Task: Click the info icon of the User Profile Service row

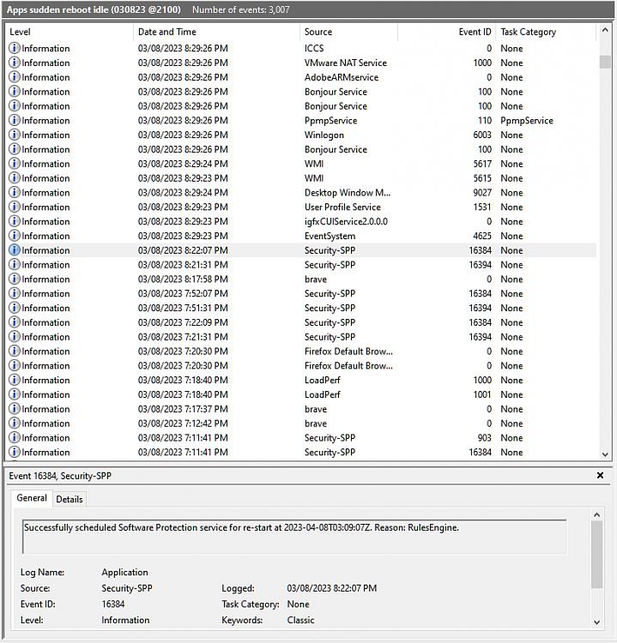Action: (x=15, y=207)
